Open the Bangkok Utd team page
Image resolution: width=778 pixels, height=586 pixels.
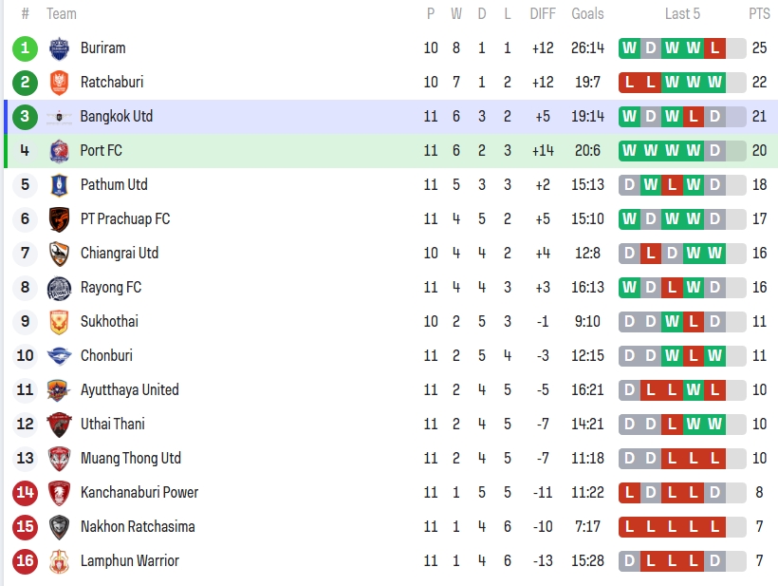[x=116, y=117]
